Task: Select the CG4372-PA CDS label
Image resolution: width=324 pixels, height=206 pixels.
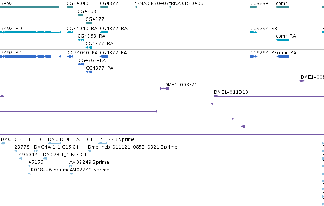Action: pyautogui.click(x=113, y=52)
